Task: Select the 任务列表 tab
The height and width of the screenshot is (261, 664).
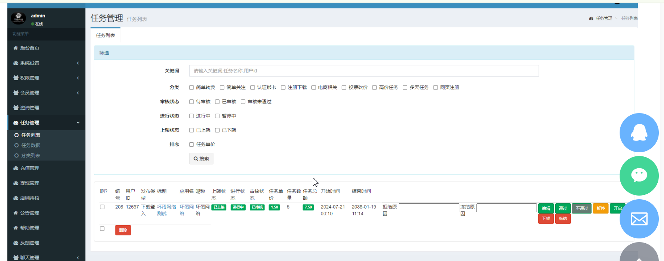Action: 105,35
